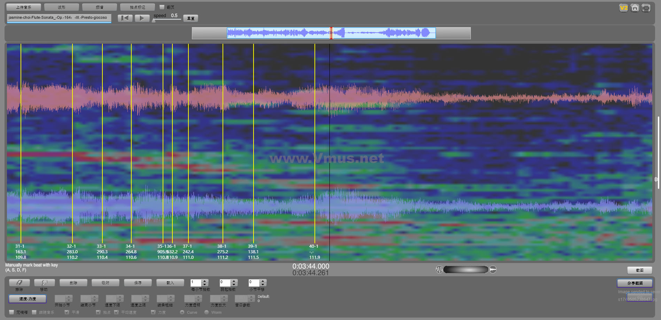Image resolution: width=661 pixels, height=320 pixels.
Task: Go to the home page icon
Action: click(x=635, y=8)
